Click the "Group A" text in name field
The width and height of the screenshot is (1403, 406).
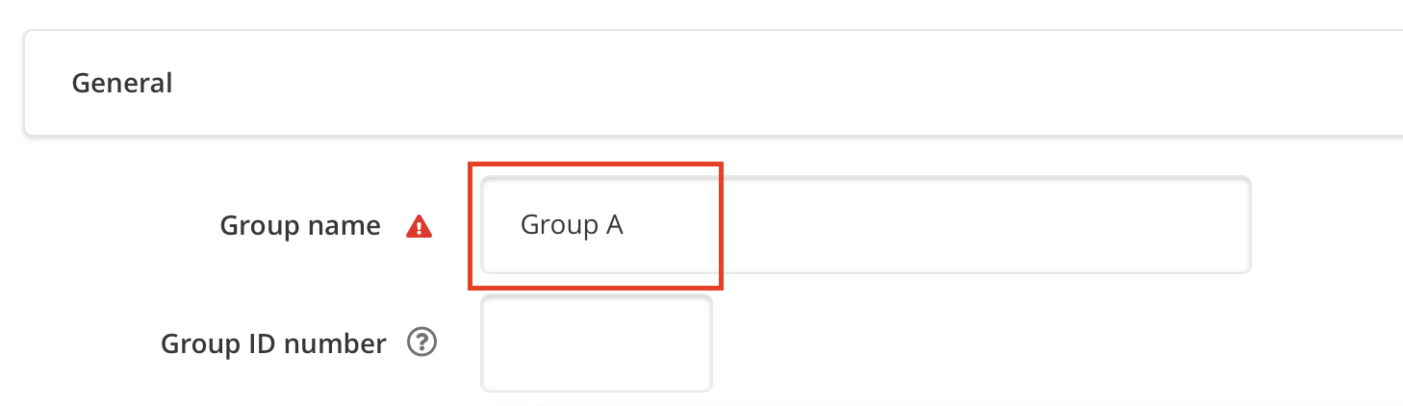(x=572, y=225)
